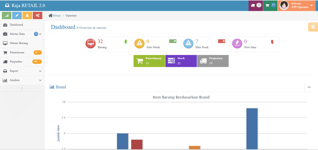The image size is (318, 150).
Task: Click the briefcase icon beside Master Data
Action: point(5,34)
